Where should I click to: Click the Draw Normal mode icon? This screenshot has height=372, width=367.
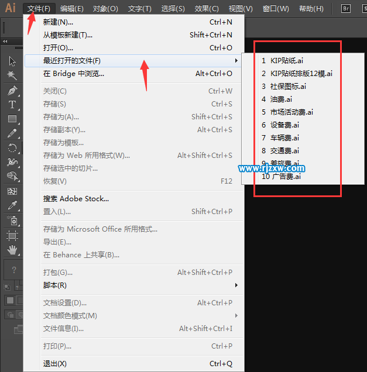(10, 315)
